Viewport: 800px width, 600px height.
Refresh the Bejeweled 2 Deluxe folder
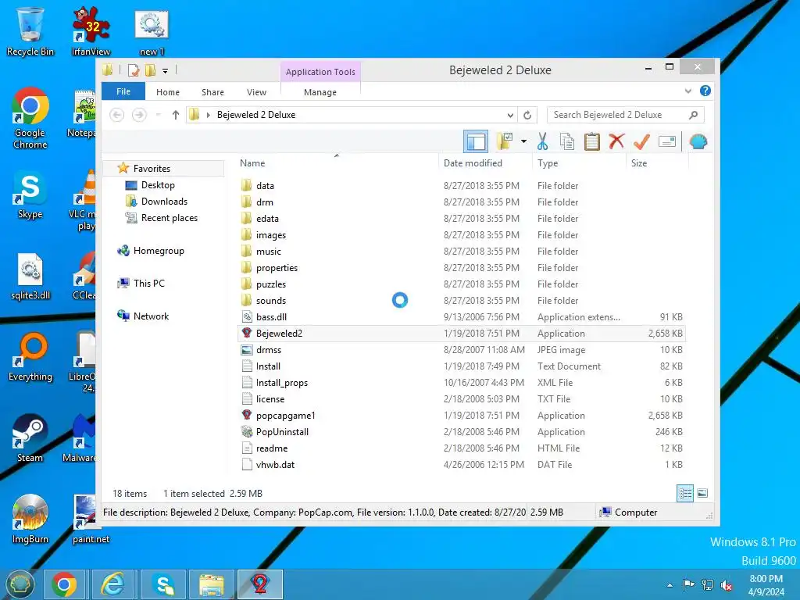tap(527, 115)
